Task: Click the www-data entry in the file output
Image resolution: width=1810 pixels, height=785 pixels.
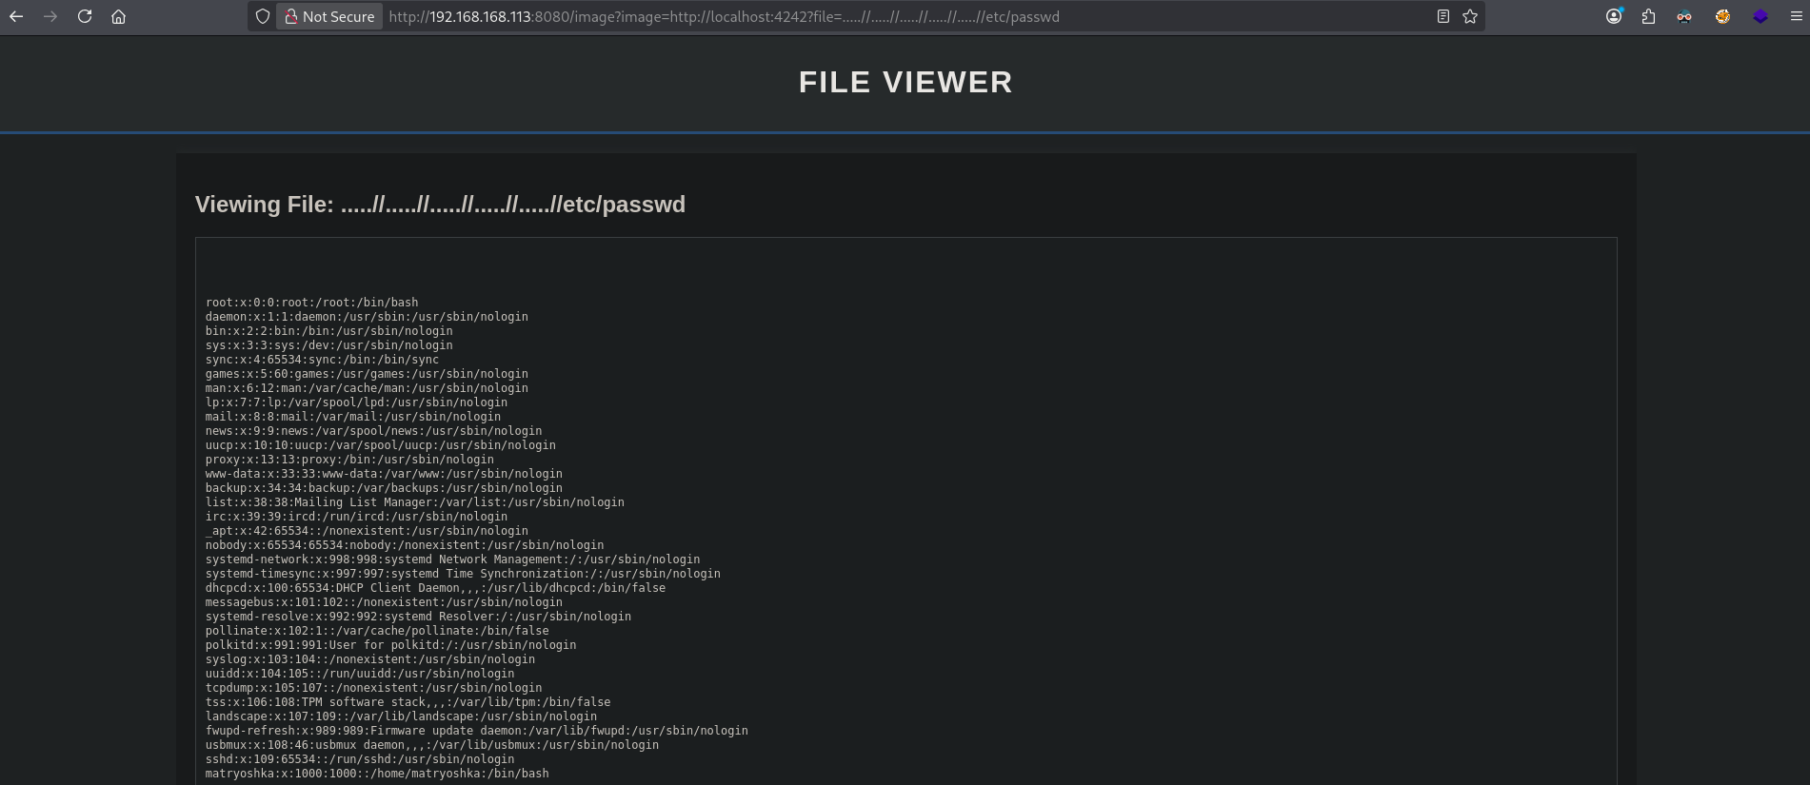Action: click(383, 474)
